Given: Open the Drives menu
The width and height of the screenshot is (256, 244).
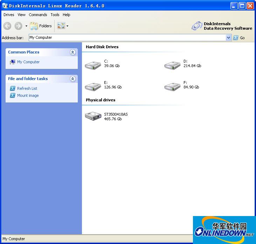Looking at the screenshot, I should click(x=9, y=15).
